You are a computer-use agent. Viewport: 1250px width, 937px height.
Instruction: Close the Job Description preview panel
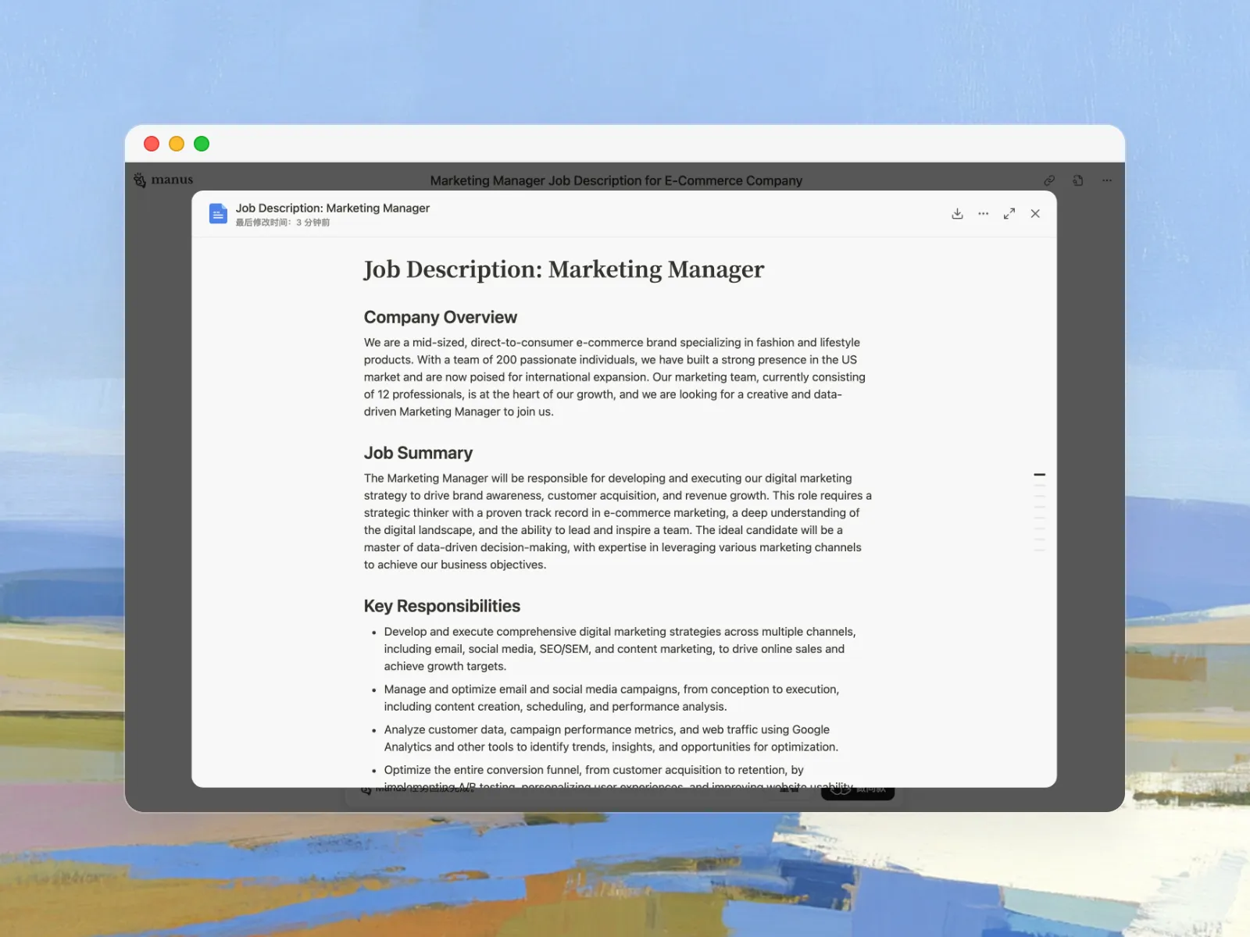pos(1035,214)
